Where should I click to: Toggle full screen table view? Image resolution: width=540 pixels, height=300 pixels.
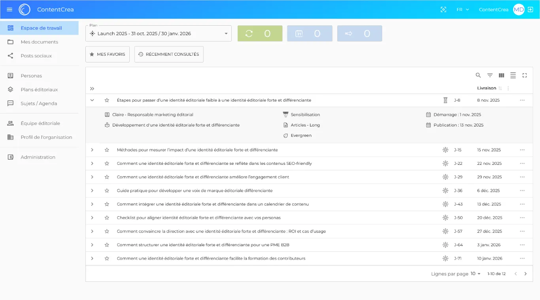click(x=525, y=75)
